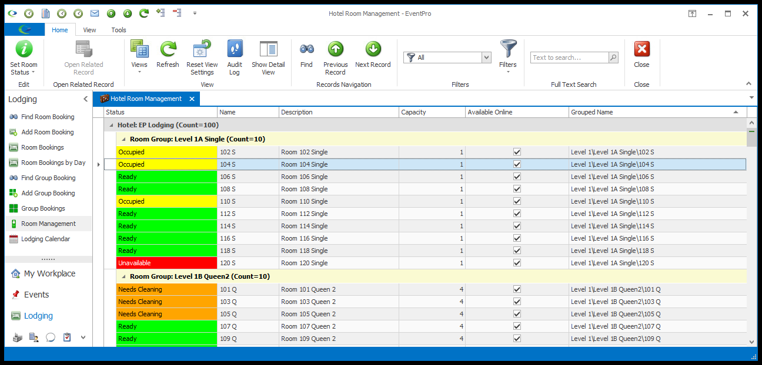Refresh the room list using the ribbon
Screen dimensions: 762x365
[168, 54]
